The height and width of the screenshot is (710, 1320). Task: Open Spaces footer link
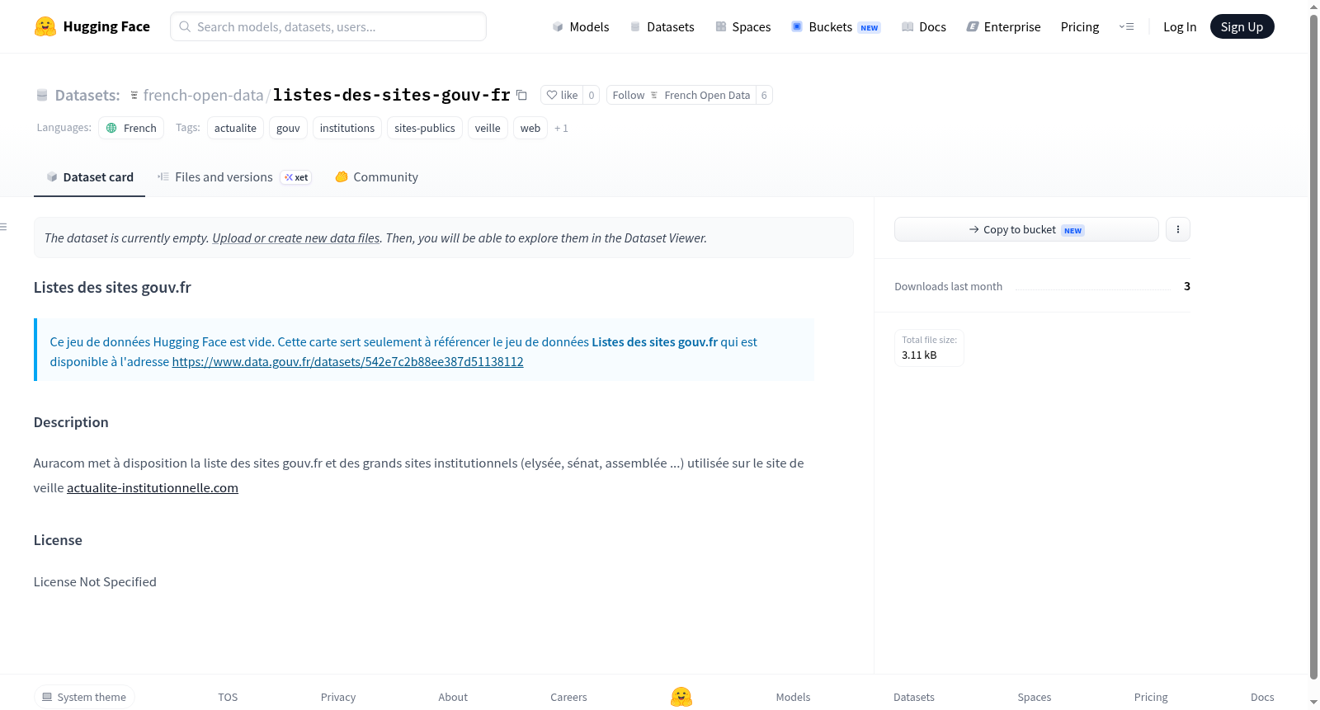point(1035,697)
